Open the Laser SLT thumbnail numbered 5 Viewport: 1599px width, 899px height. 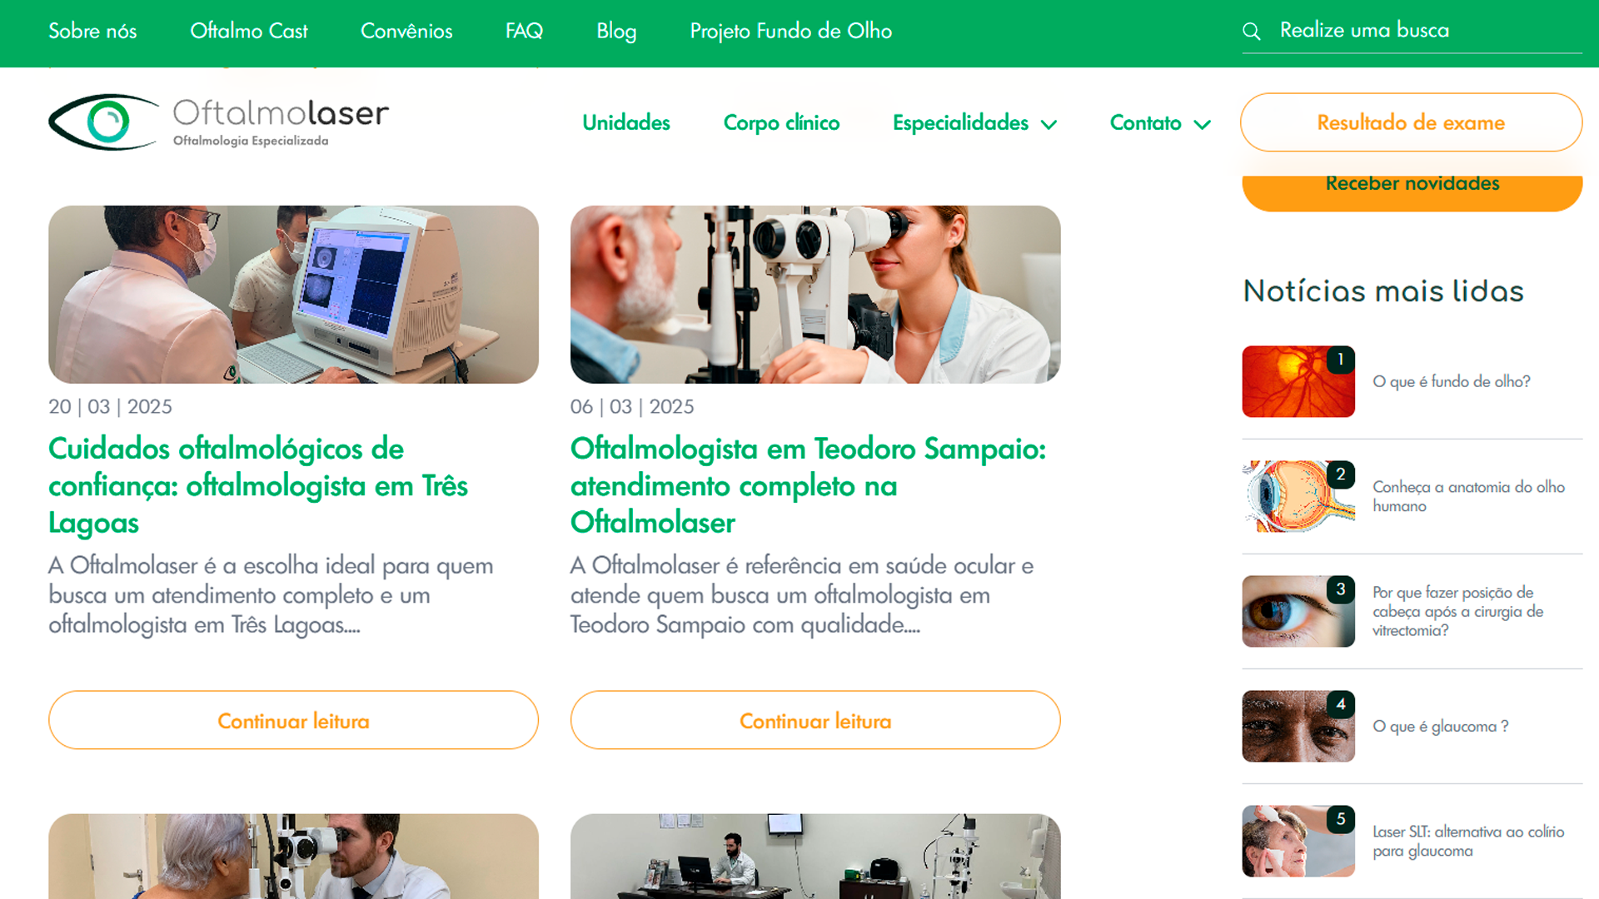(1298, 841)
